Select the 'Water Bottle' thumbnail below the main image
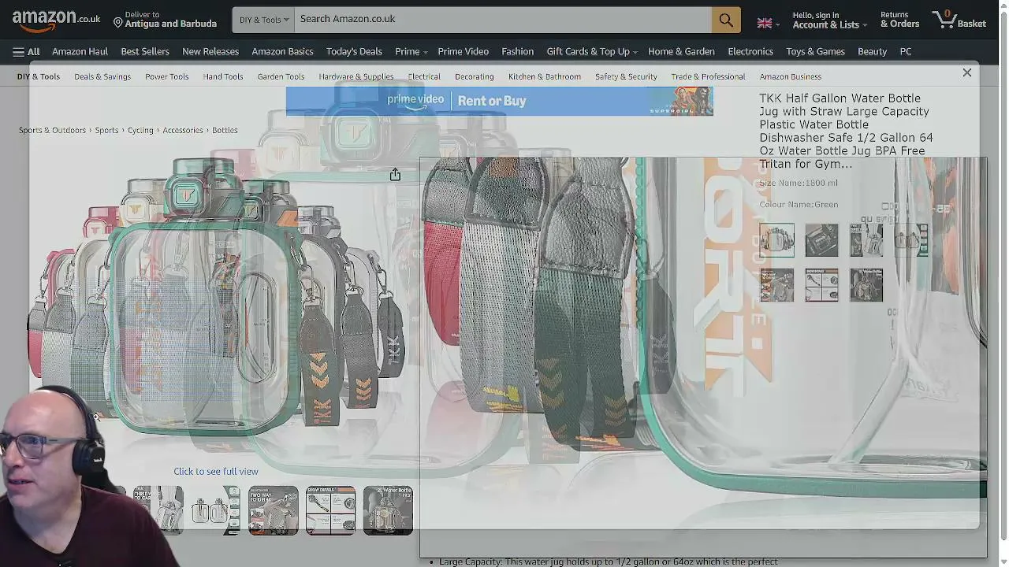This screenshot has height=567, width=1009. (x=388, y=511)
